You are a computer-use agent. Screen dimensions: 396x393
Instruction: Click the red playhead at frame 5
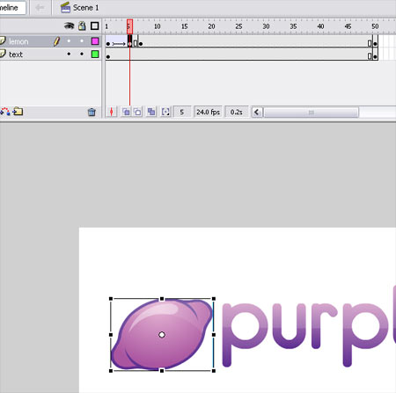tap(129, 26)
